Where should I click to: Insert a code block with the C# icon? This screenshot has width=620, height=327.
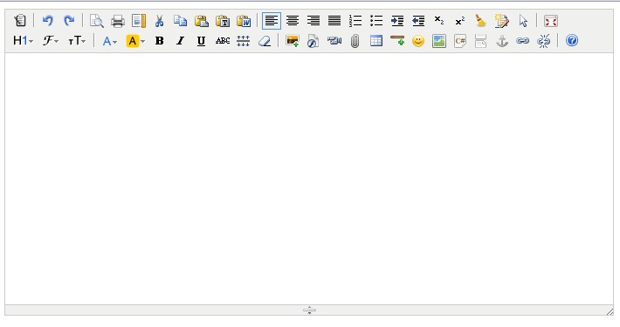460,41
